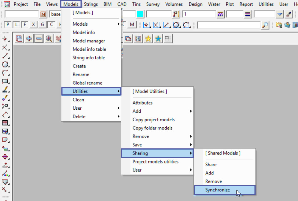298x201 pixels.
Task: Expand the Save submenu in Model Utilities
Action: [191, 145]
